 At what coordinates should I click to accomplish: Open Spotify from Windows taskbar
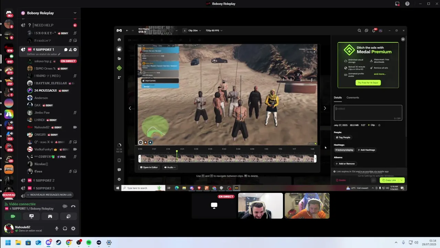pyautogui.click(x=89, y=242)
